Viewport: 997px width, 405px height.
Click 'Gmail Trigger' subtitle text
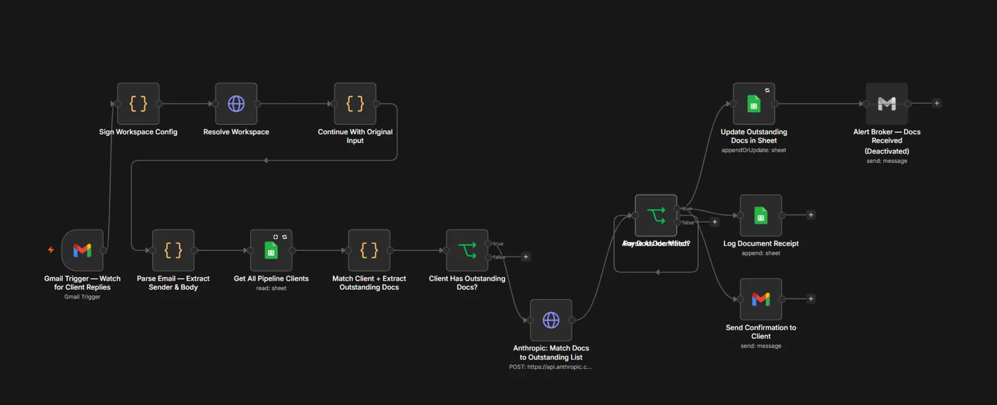click(x=82, y=297)
